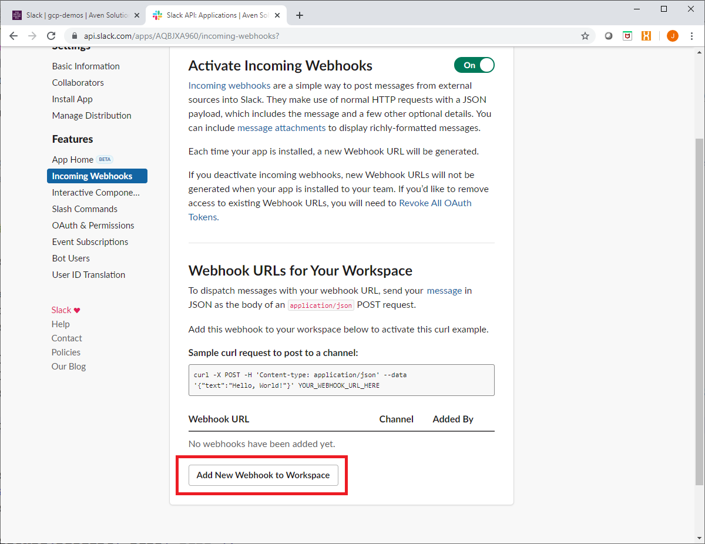Click Add New Webhook to Workspace
Viewport: 705px width, 544px height.
[x=263, y=475]
